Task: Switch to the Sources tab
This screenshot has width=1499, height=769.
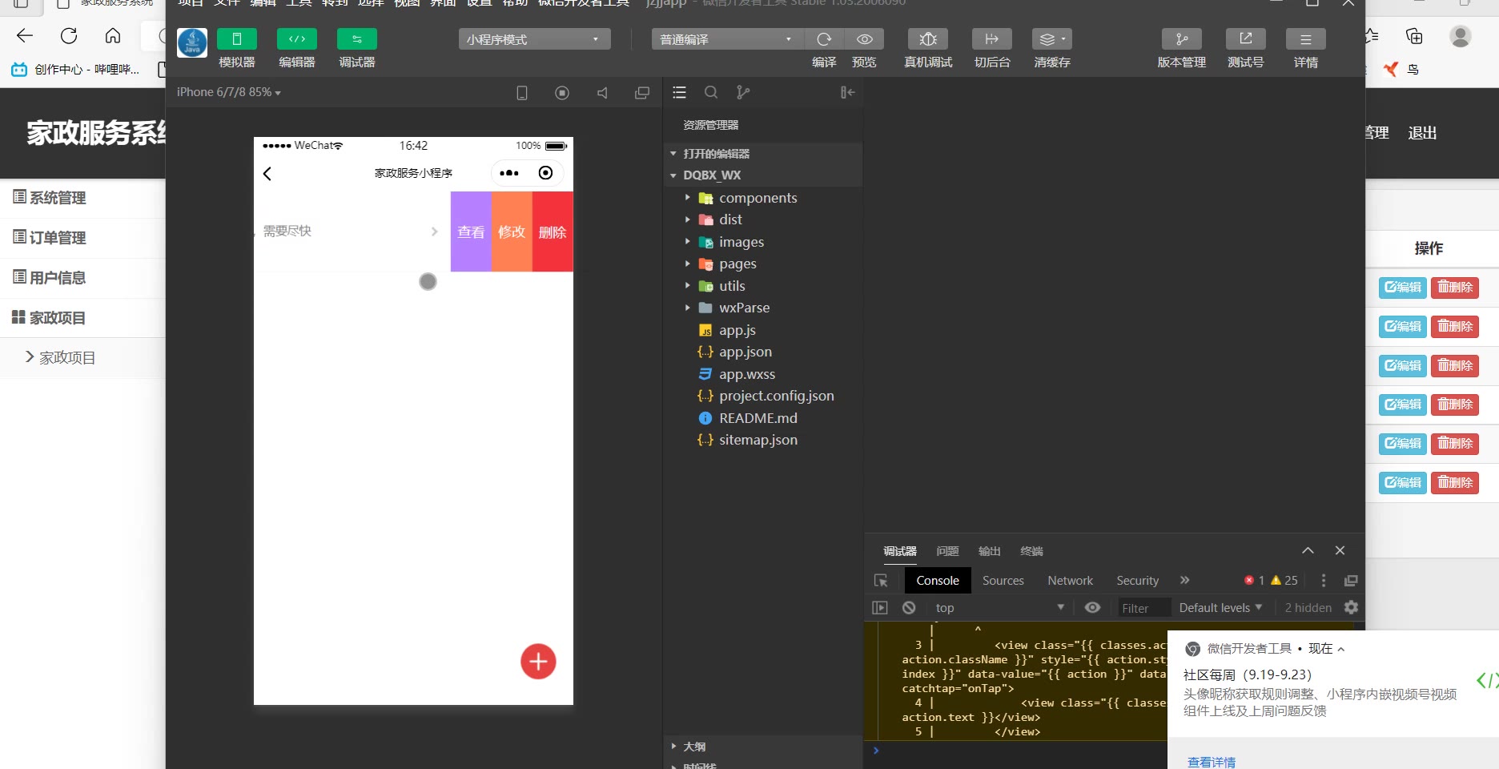Action: (1003, 581)
